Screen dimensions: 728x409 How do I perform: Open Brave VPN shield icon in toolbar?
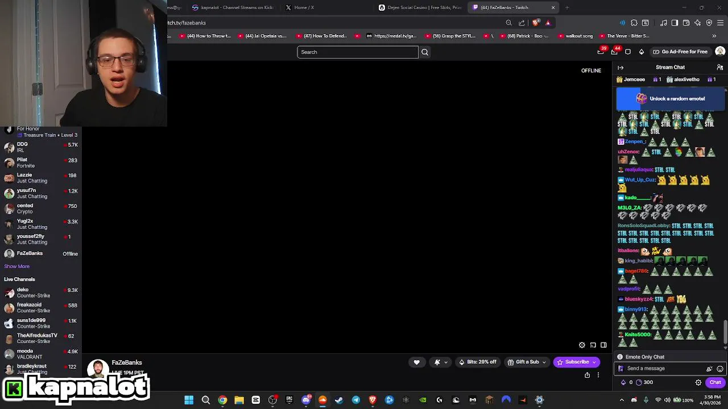tap(709, 23)
